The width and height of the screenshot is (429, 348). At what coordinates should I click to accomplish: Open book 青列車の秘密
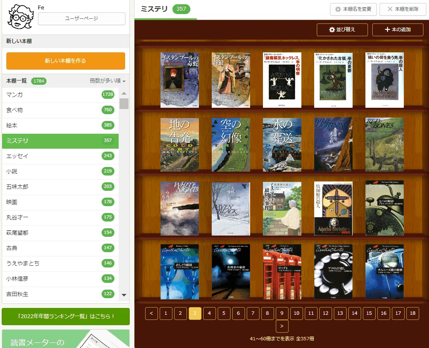point(231,272)
